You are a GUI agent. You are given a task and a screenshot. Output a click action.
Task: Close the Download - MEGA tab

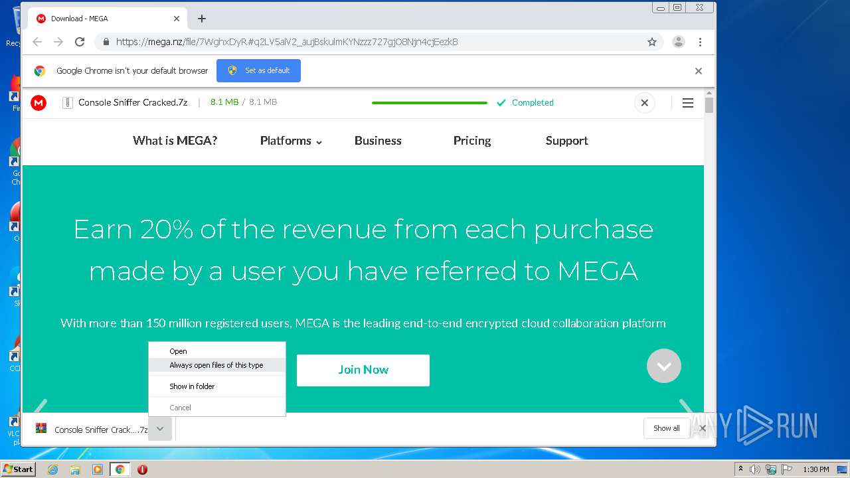177,19
